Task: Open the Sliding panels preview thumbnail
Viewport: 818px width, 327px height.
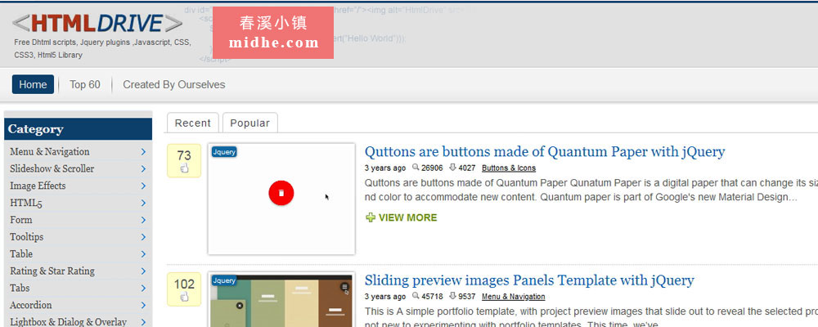Action: [281, 299]
